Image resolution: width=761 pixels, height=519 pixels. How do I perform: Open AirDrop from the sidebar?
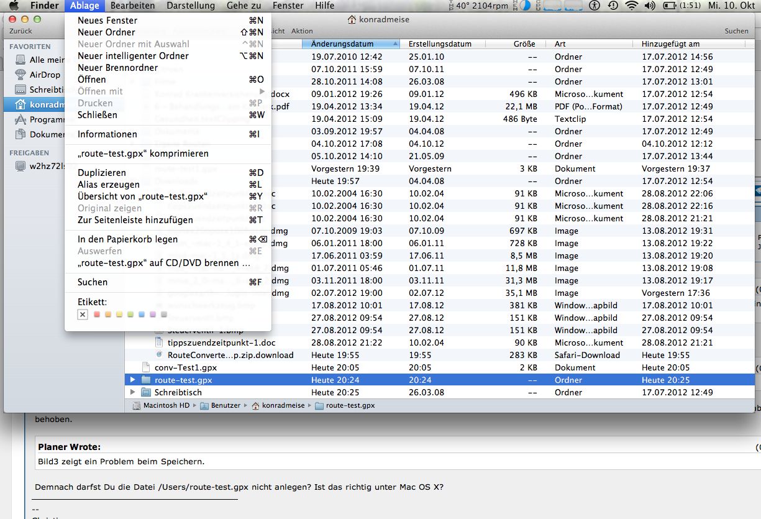[21, 75]
